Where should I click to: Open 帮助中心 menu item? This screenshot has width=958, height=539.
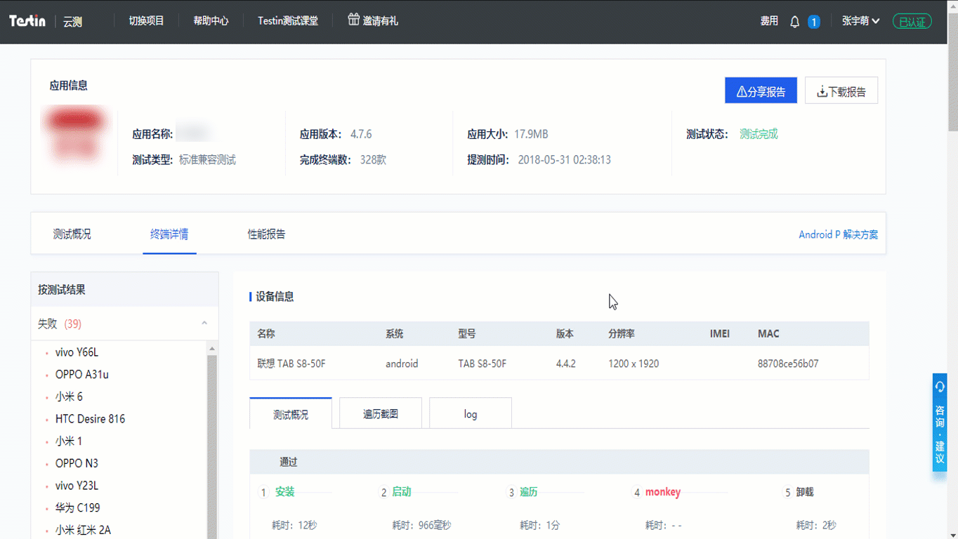click(x=211, y=21)
